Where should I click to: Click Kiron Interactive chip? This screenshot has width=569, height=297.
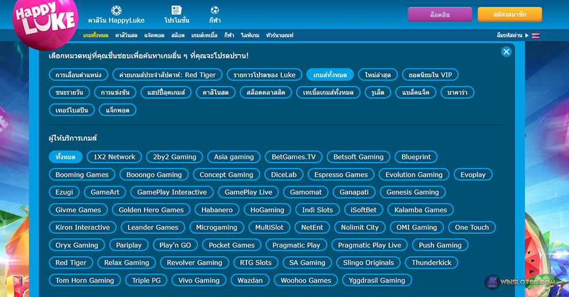(x=83, y=228)
